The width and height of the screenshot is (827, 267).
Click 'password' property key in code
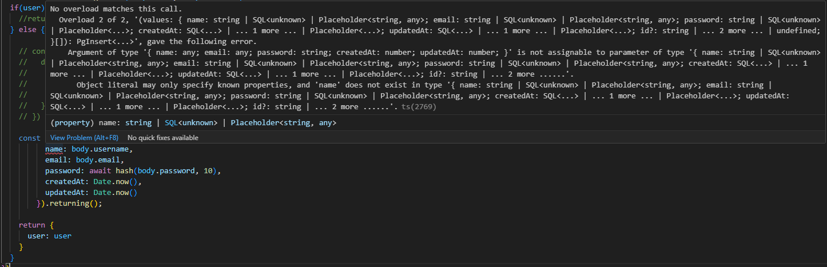point(63,171)
